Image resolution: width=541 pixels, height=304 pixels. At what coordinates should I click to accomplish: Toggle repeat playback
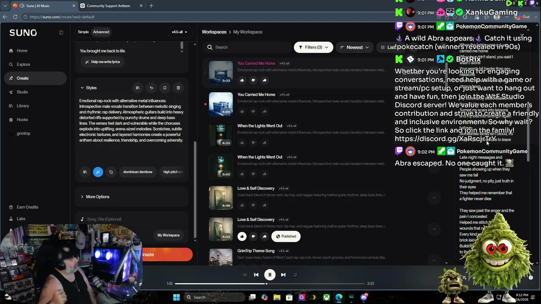click(x=295, y=275)
